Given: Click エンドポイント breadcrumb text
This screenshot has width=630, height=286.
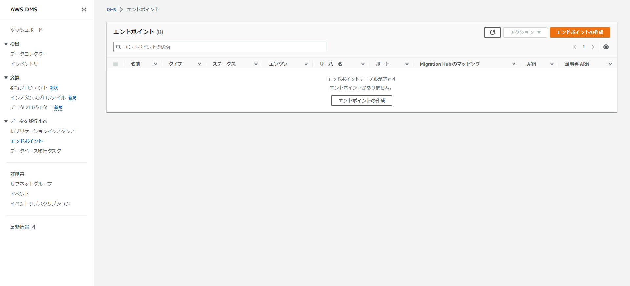Looking at the screenshot, I should [143, 10].
